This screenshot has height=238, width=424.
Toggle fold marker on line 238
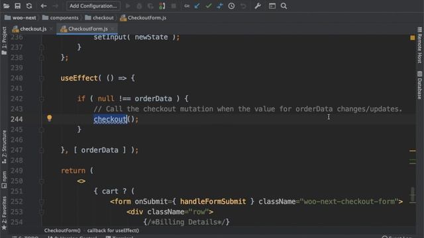coord(41,58)
